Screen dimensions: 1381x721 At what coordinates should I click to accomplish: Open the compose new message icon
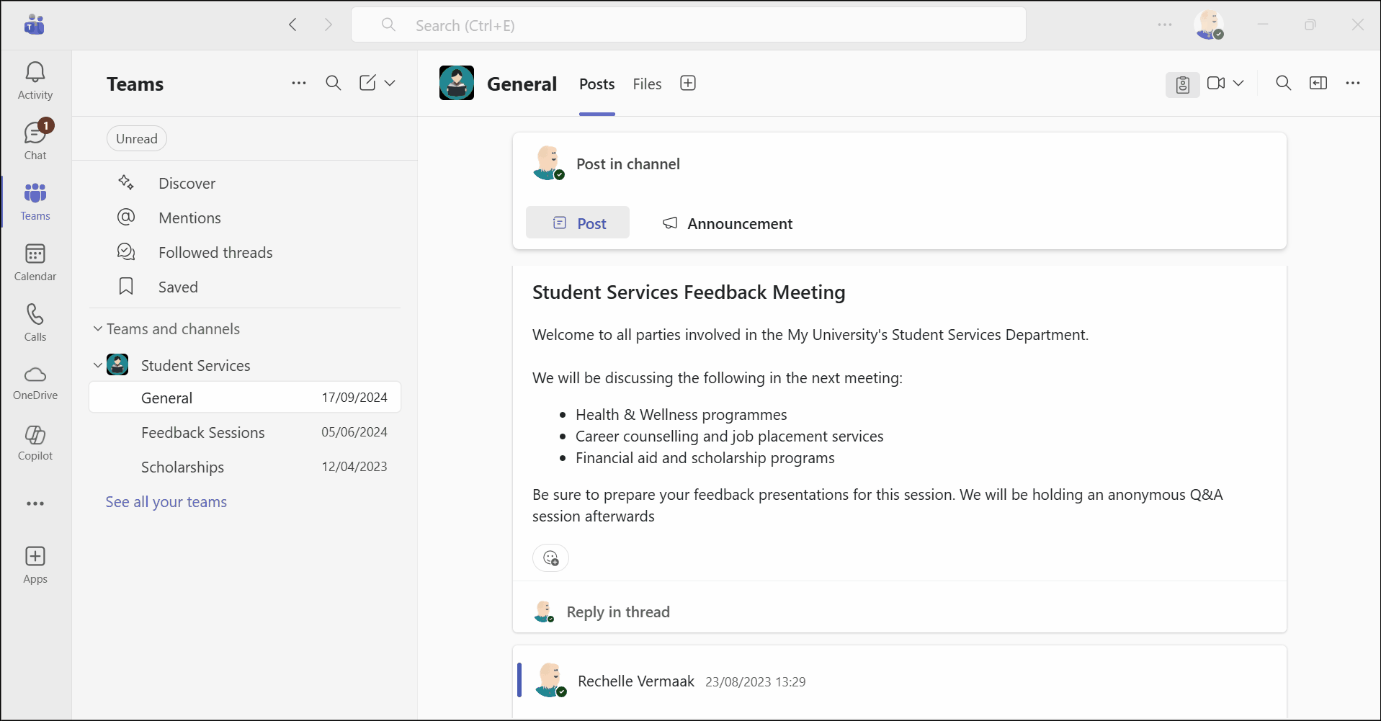(368, 83)
